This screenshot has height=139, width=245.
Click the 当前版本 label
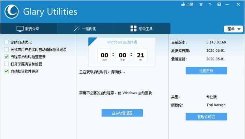click(179, 42)
